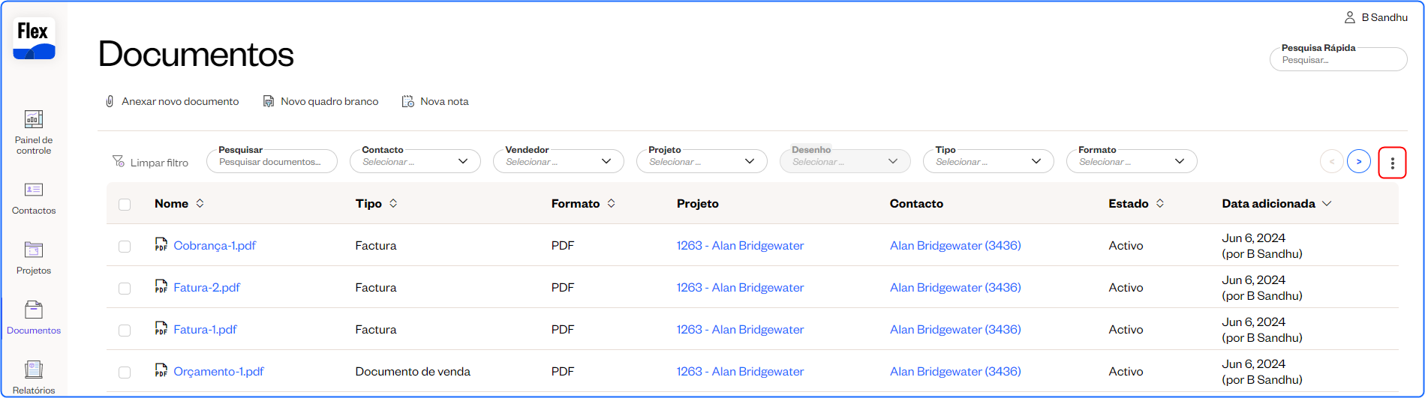Image resolution: width=1425 pixels, height=398 pixels.
Task: Click the paperclip Anexar novo documento icon
Action: click(110, 101)
